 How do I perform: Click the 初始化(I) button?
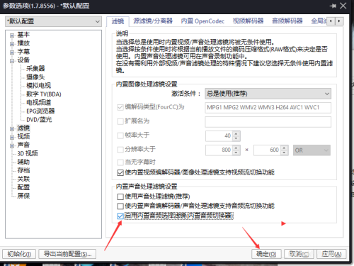coord(19,254)
